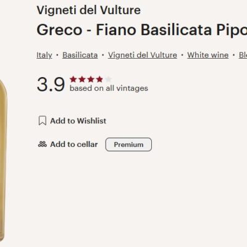Select the Add to Wishlist label
Viewport: 247px width, 247px height.
click(78, 121)
